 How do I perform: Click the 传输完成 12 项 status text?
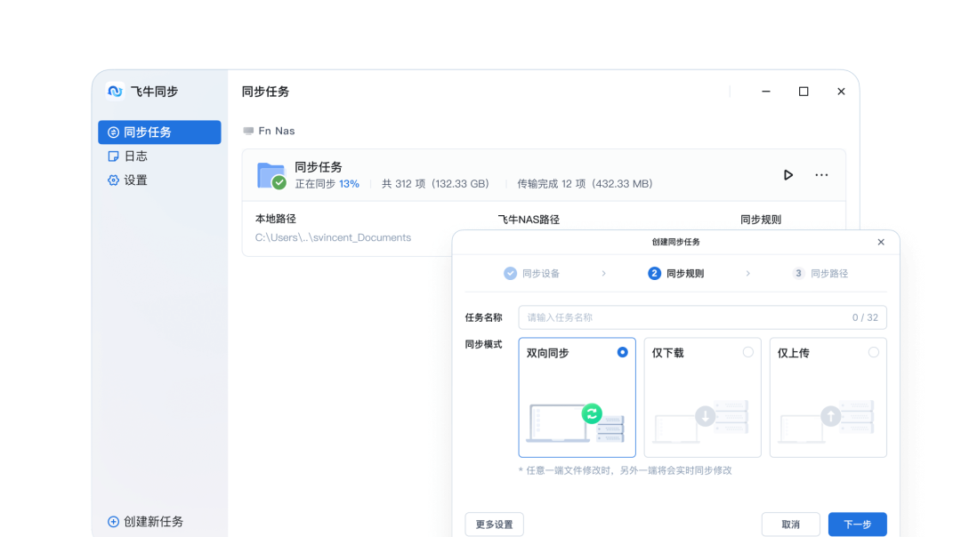[x=585, y=184]
